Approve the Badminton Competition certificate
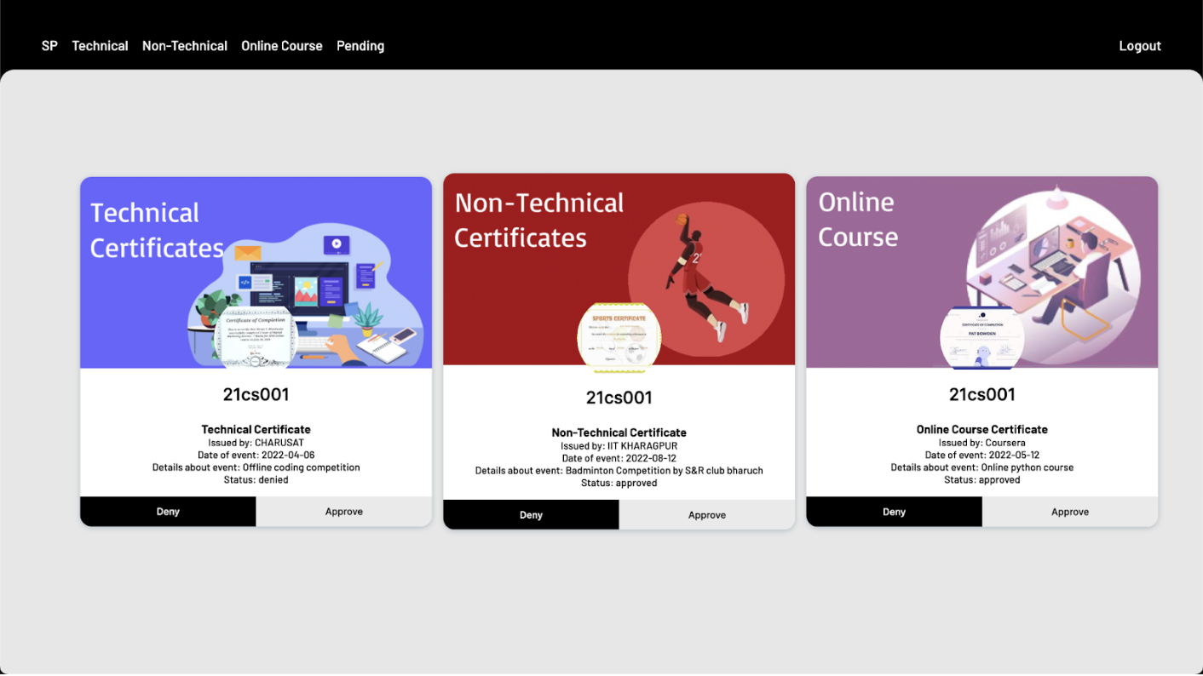The height and width of the screenshot is (676, 1203). tap(707, 514)
